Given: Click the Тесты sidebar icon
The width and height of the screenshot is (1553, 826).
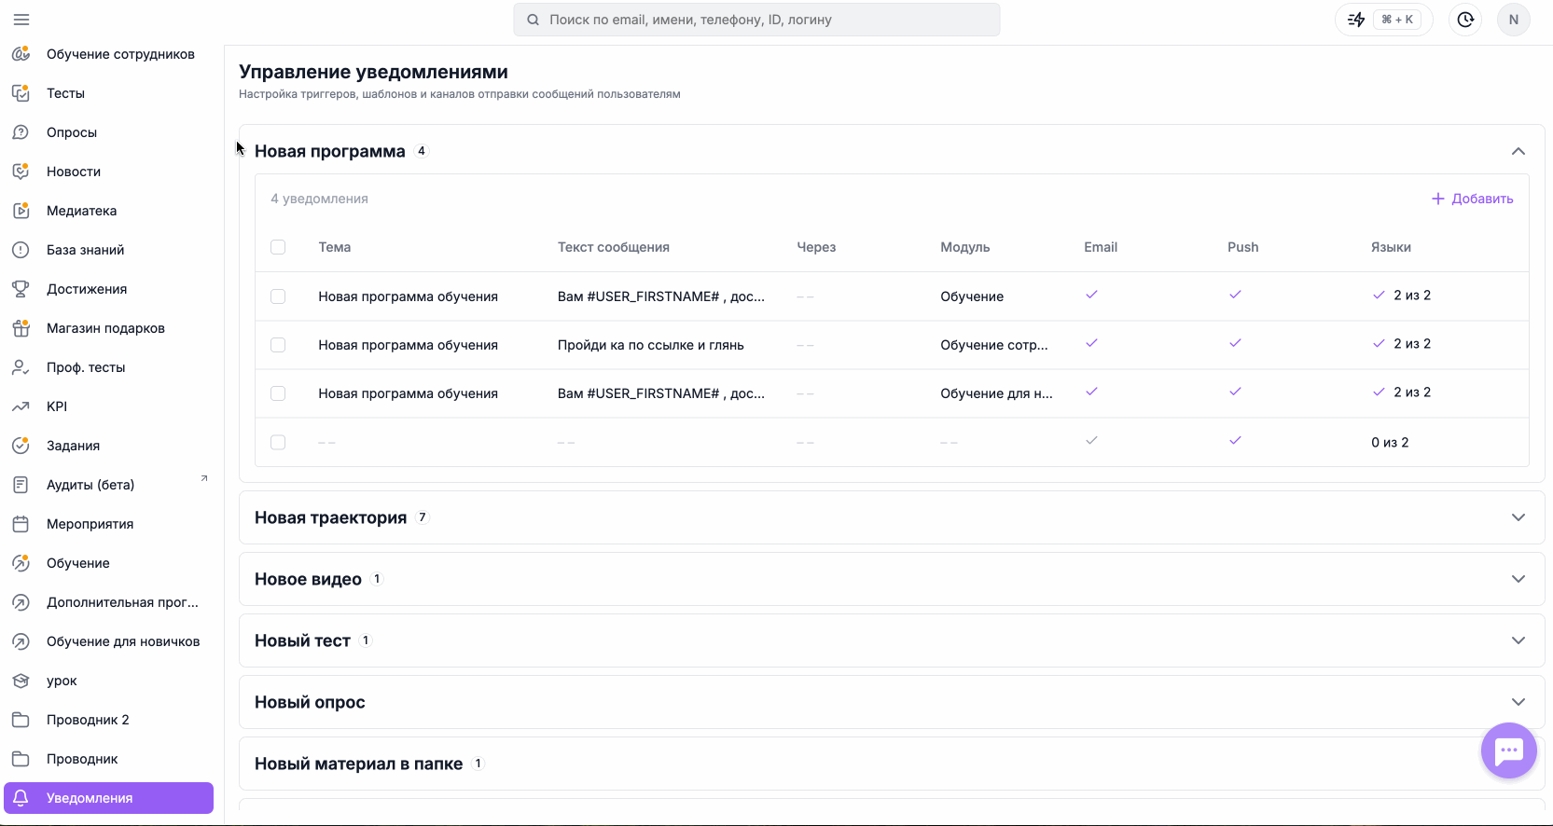Looking at the screenshot, I should [21, 93].
